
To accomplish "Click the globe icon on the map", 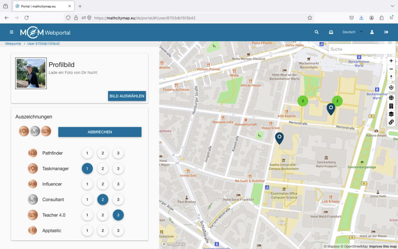I will click(x=391, y=98).
